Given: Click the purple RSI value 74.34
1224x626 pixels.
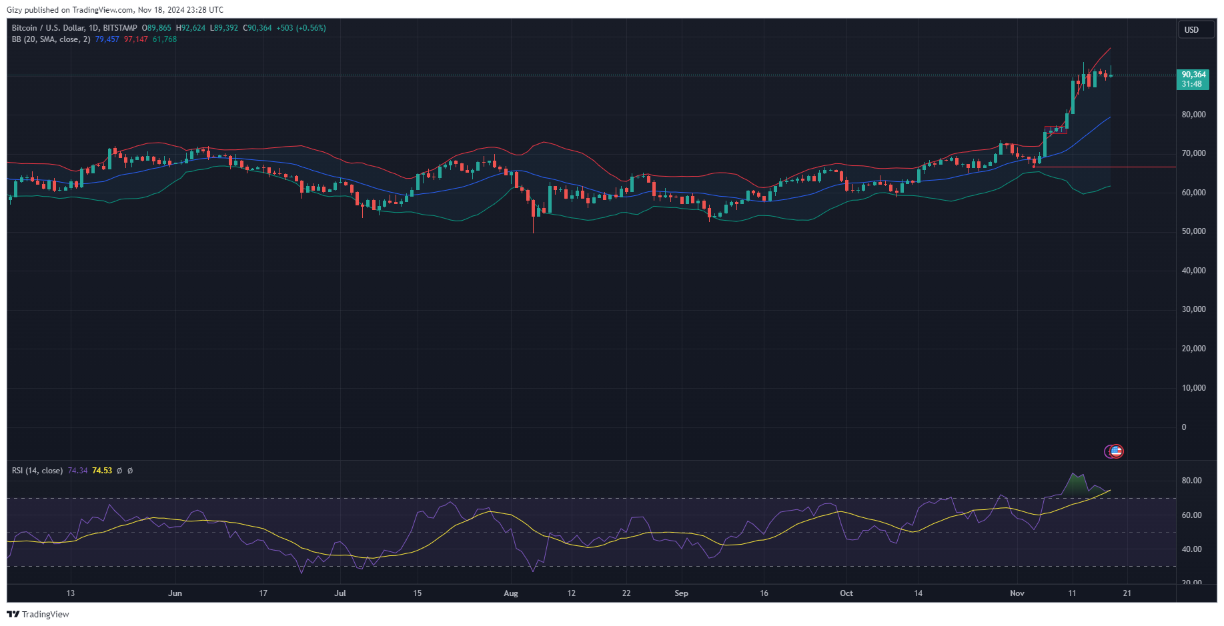Looking at the screenshot, I should [x=78, y=471].
